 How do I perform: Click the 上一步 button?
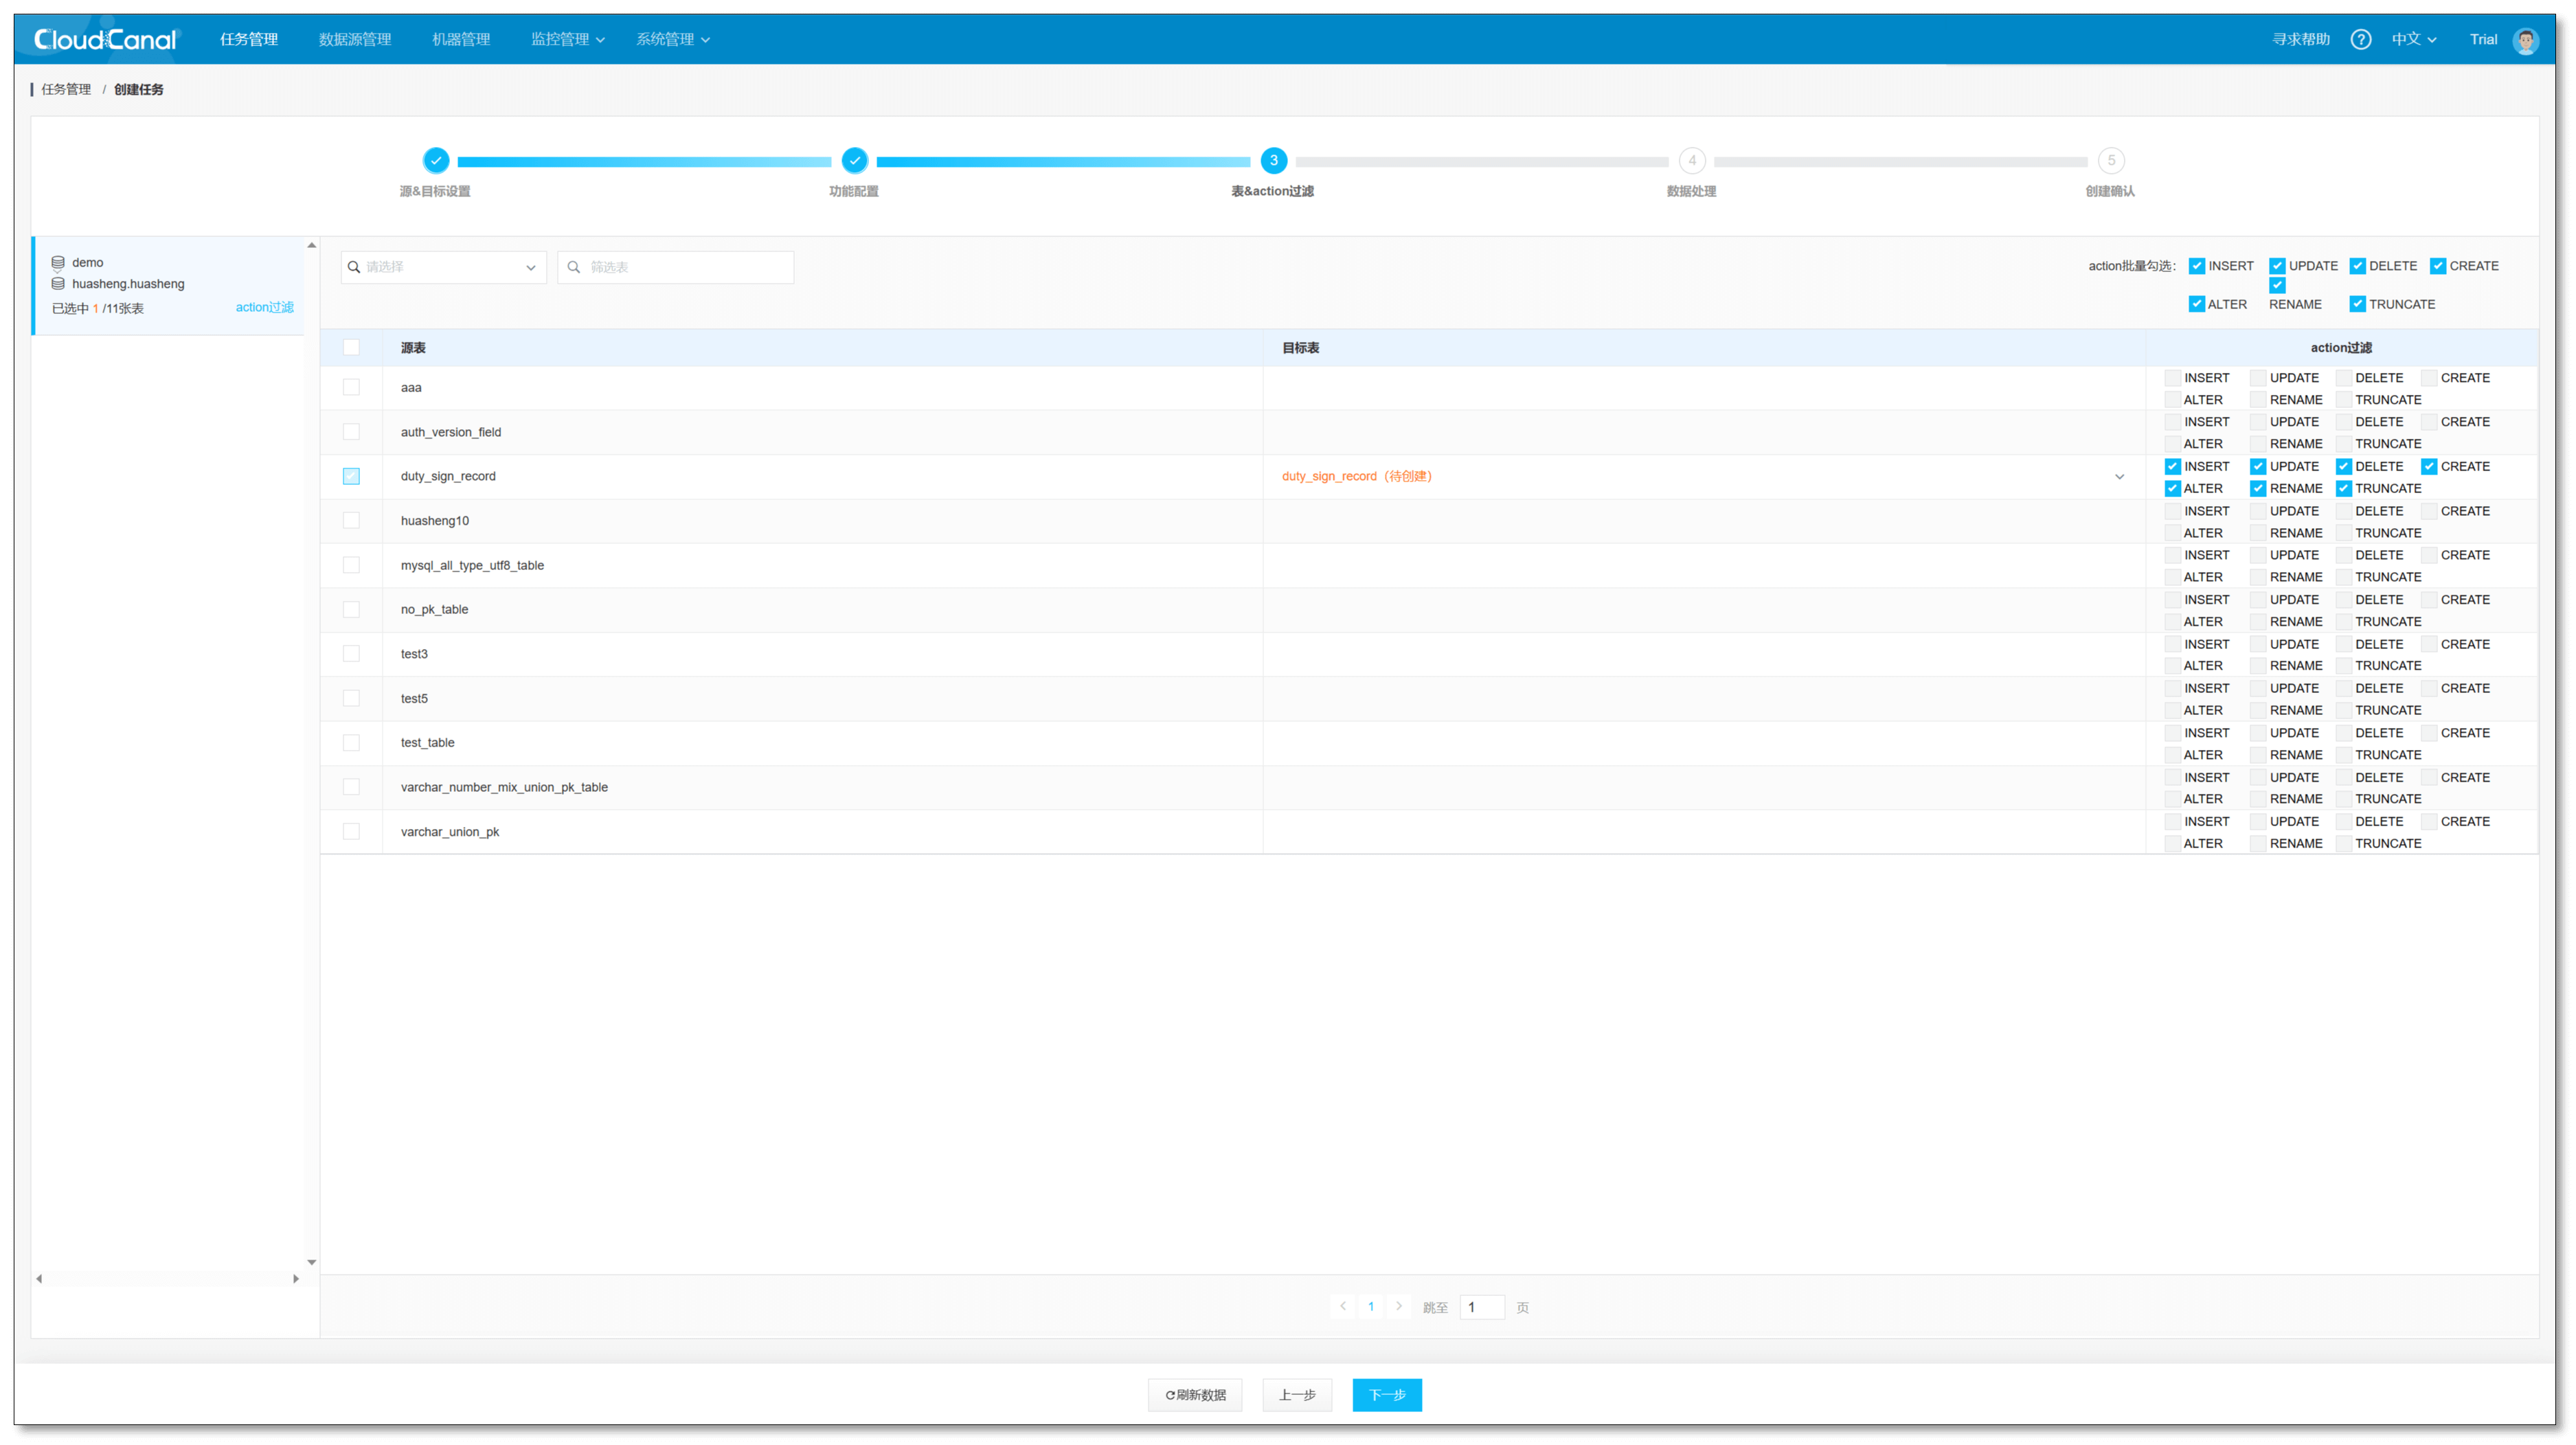(x=1297, y=1395)
